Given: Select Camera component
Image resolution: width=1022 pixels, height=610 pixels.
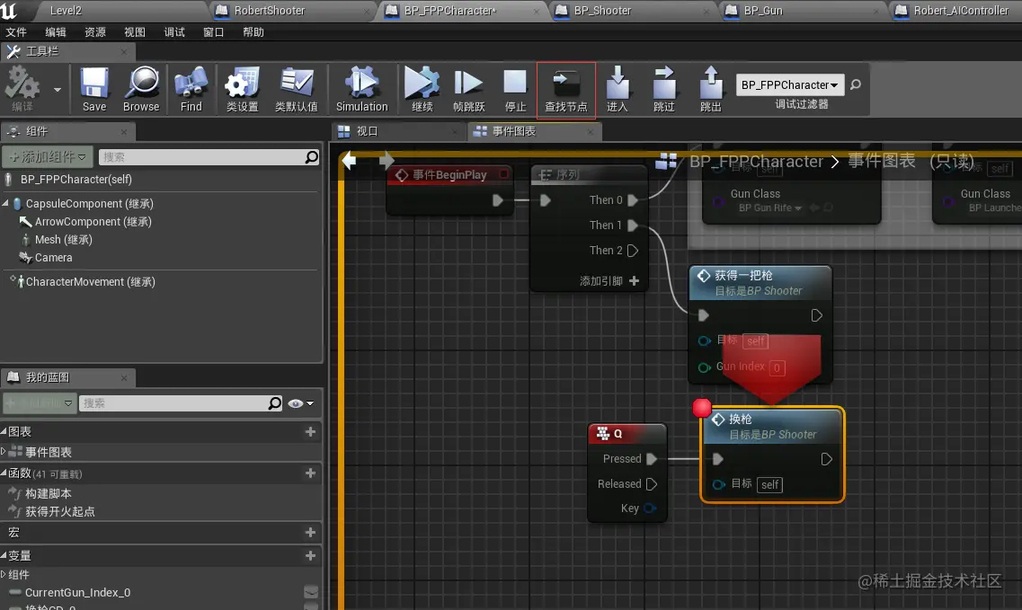Looking at the screenshot, I should [x=53, y=258].
